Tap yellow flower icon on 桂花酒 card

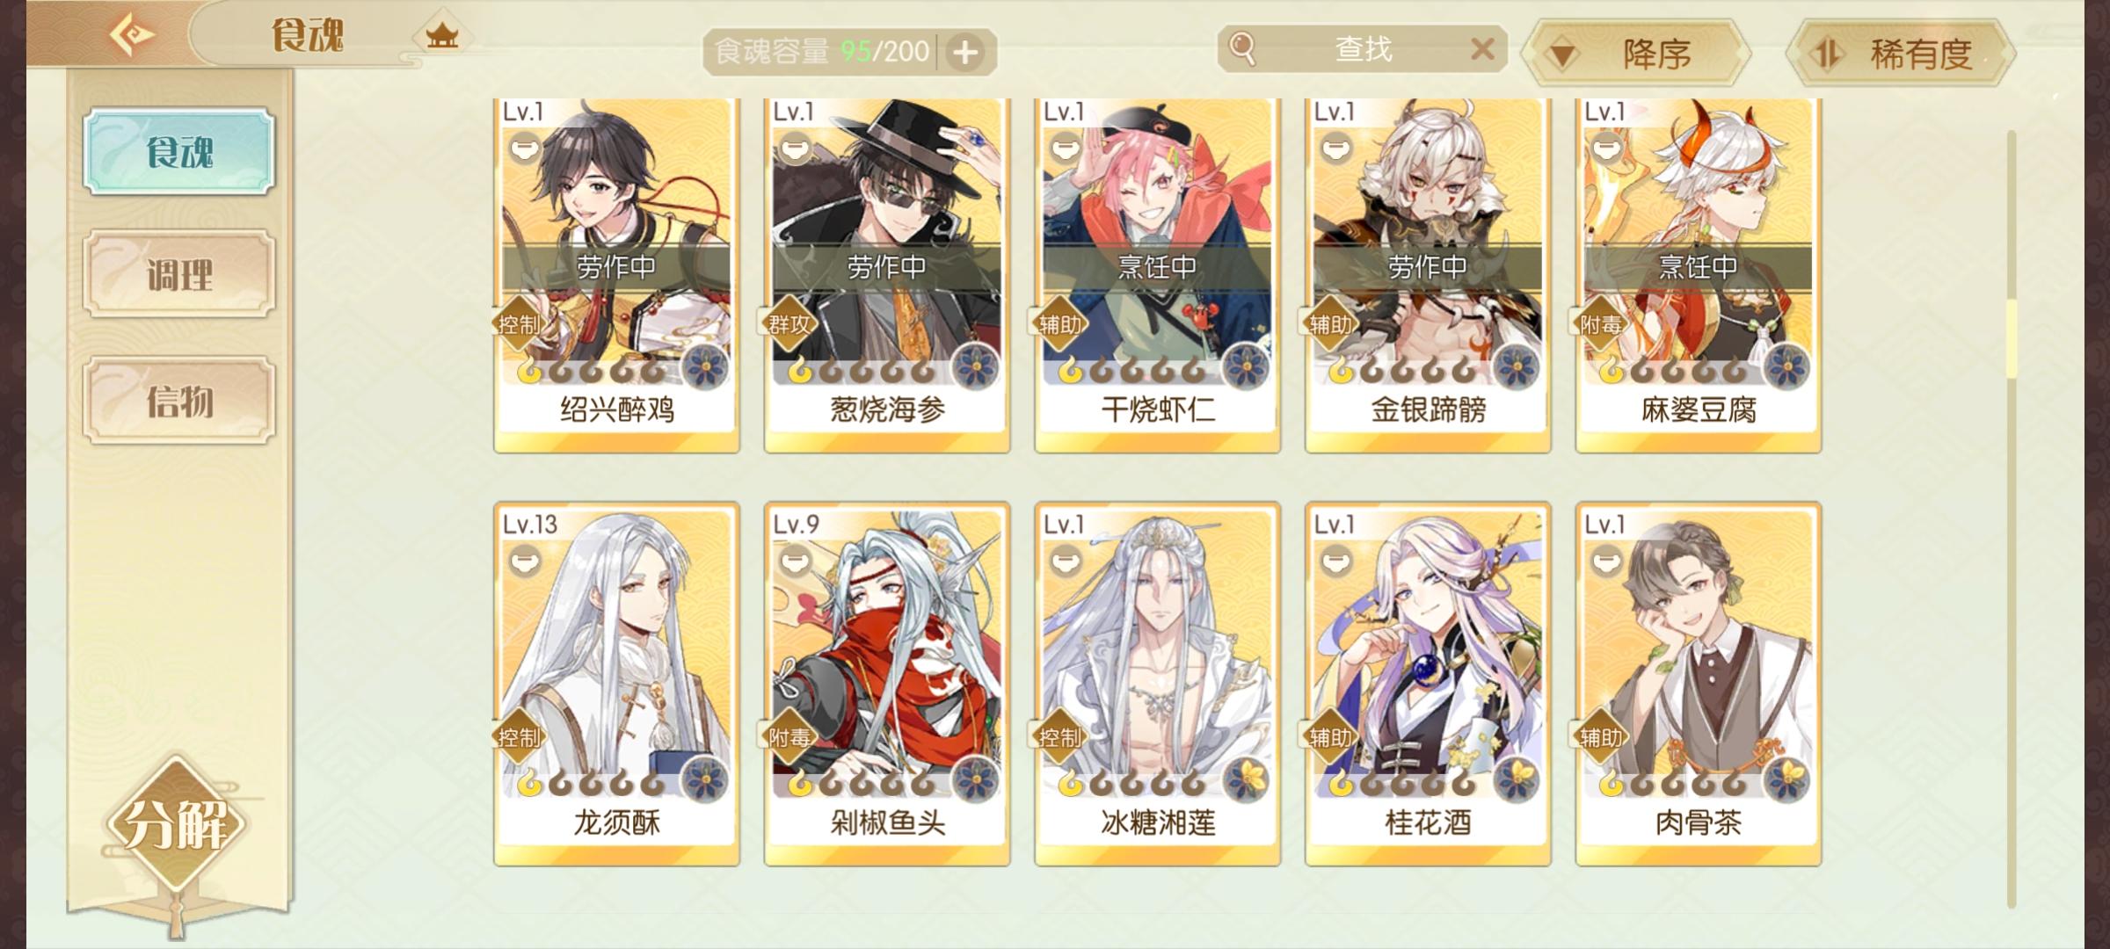[x=1516, y=779]
